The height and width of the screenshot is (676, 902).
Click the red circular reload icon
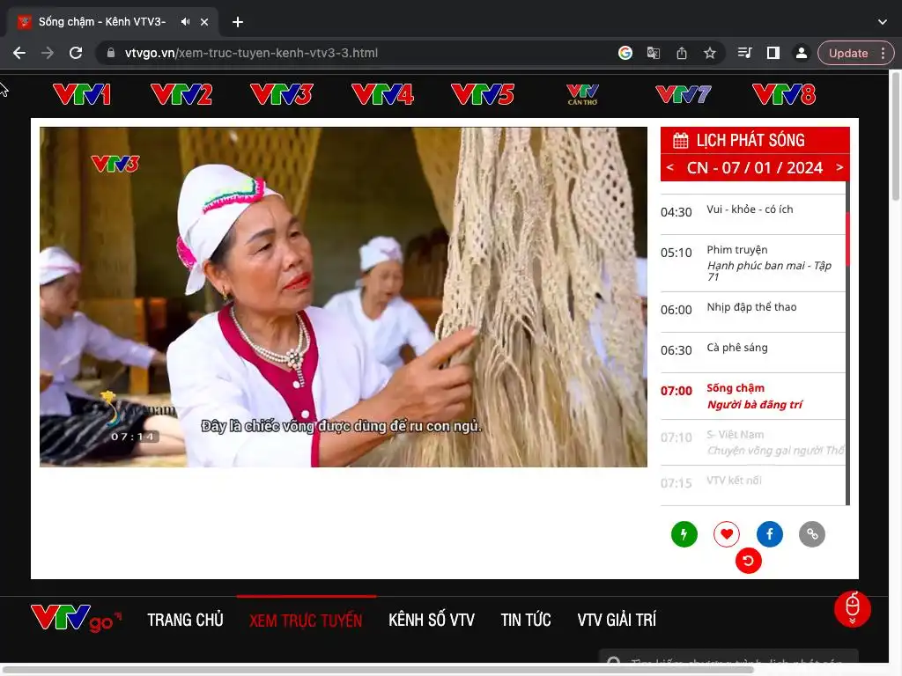tap(749, 561)
